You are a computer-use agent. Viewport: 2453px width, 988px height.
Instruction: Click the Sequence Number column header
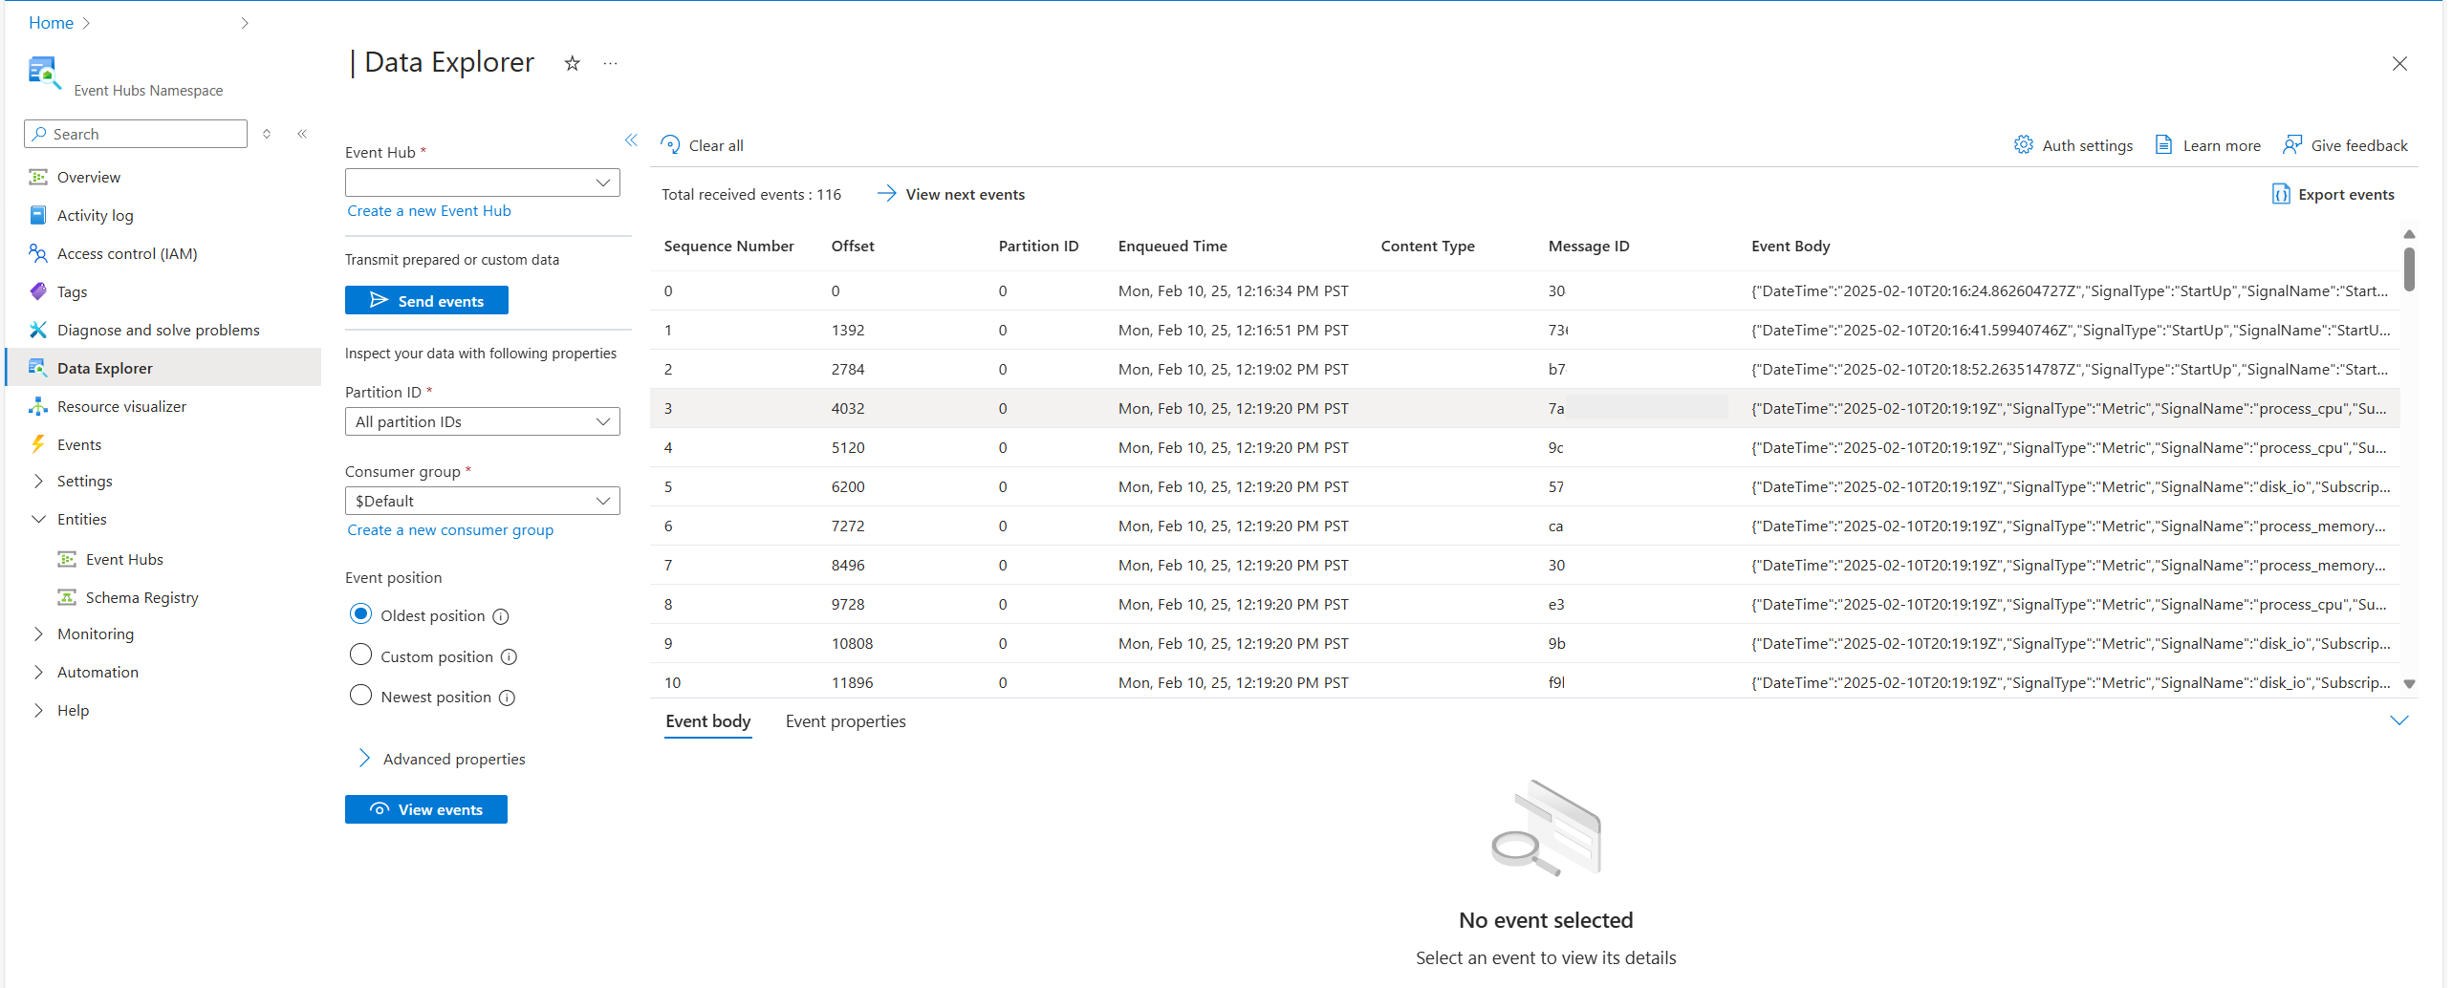pos(728,246)
